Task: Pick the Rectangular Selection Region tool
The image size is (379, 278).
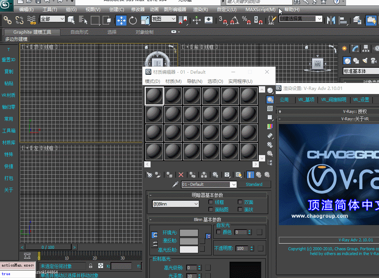Action: (95, 20)
